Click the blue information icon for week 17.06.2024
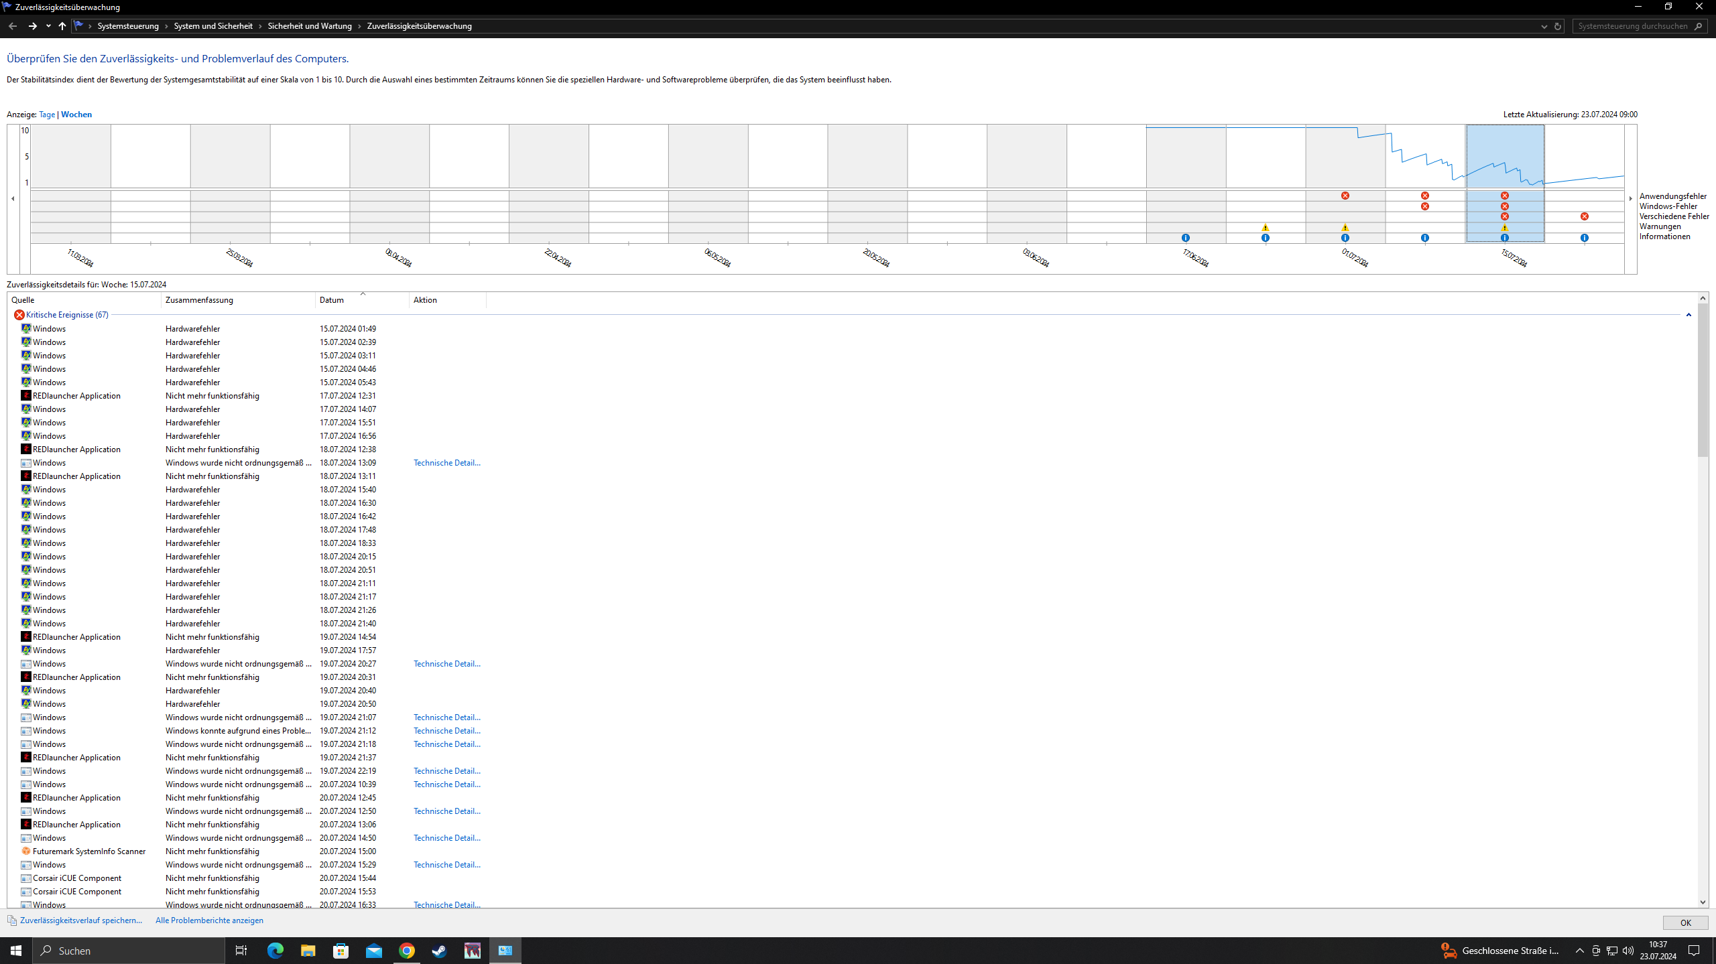1716x964 pixels. tap(1185, 238)
